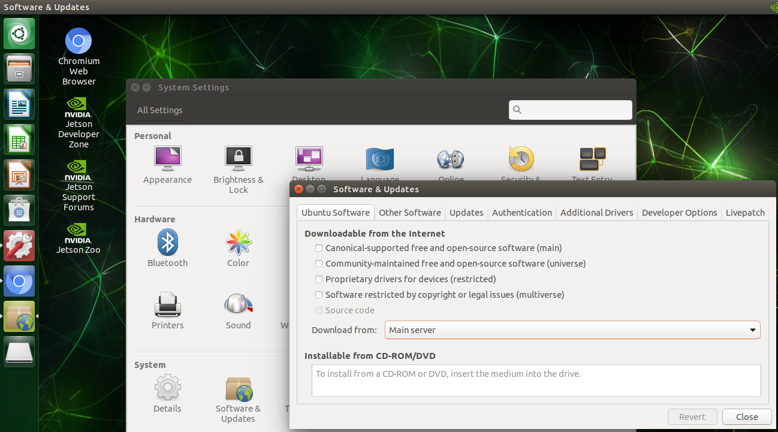Screen dimensions: 778x432
Task: Open the removable drive icon in the launcher
Action: pyautogui.click(x=19, y=351)
